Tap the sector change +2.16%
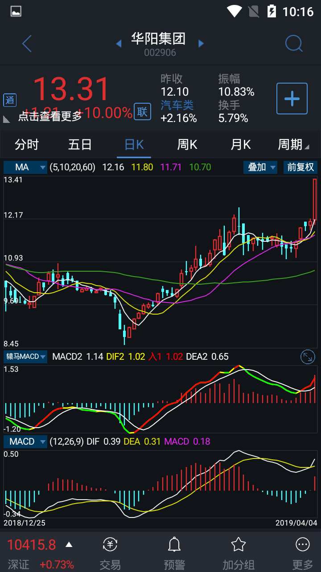The width and height of the screenshot is (321, 572). coord(179,118)
